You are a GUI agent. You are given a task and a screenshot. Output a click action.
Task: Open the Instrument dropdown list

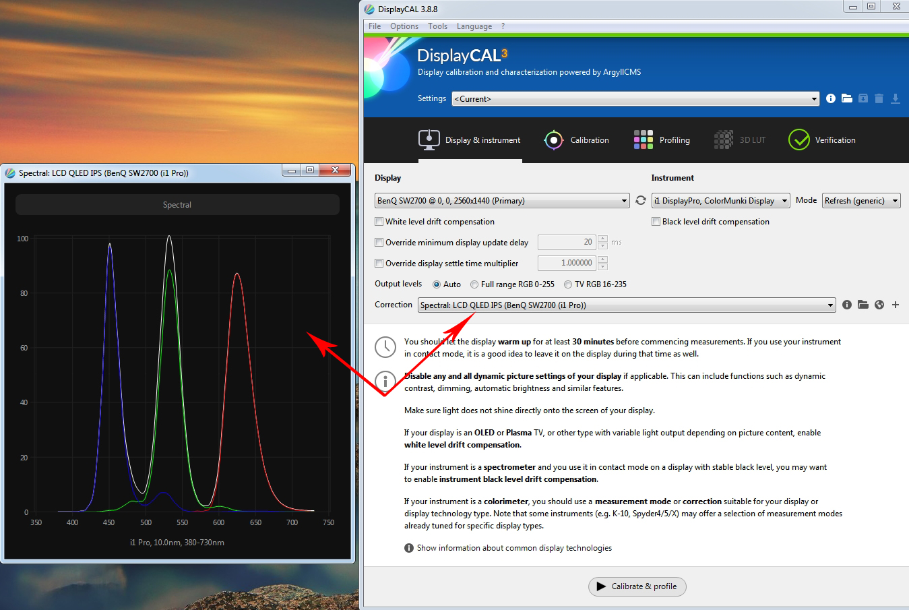(784, 201)
